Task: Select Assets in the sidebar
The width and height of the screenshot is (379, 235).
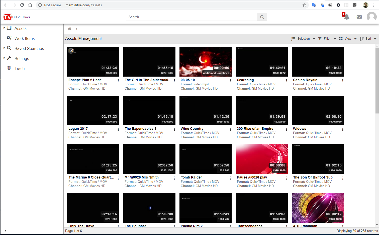Action: 21,28
